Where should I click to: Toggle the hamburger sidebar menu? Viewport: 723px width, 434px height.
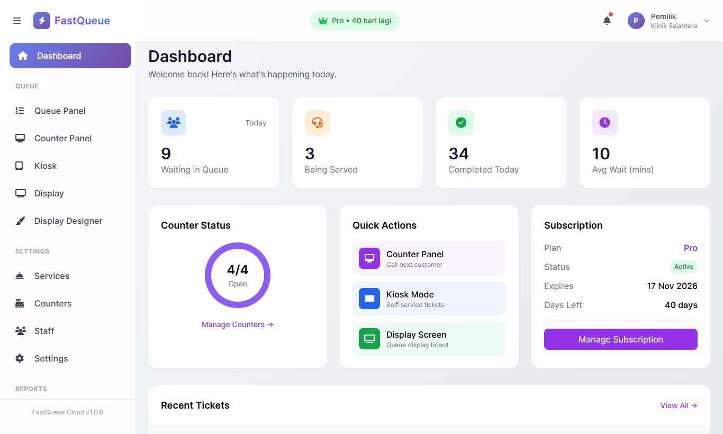pos(17,21)
